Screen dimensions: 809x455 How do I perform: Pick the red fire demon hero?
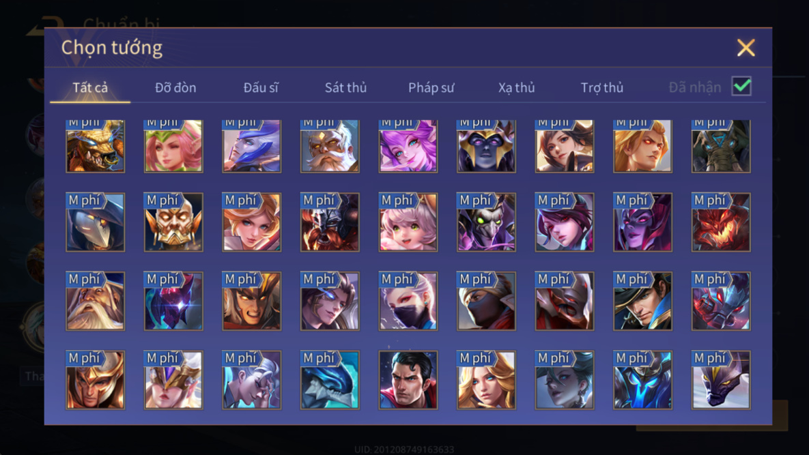721,222
